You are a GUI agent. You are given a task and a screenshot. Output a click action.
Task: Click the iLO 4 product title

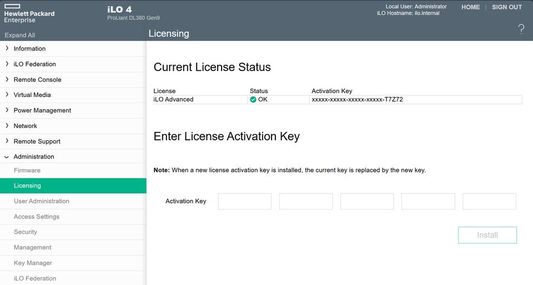pyautogui.click(x=119, y=9)
